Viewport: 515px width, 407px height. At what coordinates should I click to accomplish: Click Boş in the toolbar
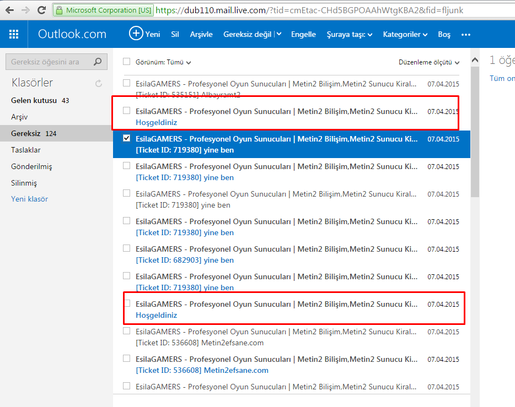(x=444, y=35)
